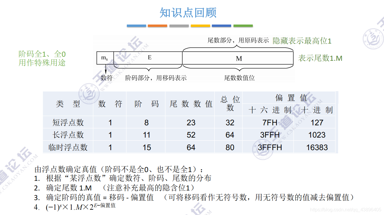This screenshot has width=384, height=215.
Task: Click the total bits value 64 in 长浮点数 row
Action: (x=230, y=135)
